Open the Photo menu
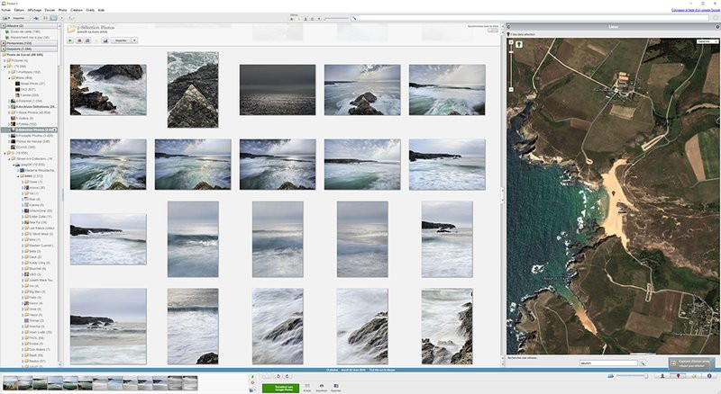Viewport: 721px width, 394px height. 62,10
